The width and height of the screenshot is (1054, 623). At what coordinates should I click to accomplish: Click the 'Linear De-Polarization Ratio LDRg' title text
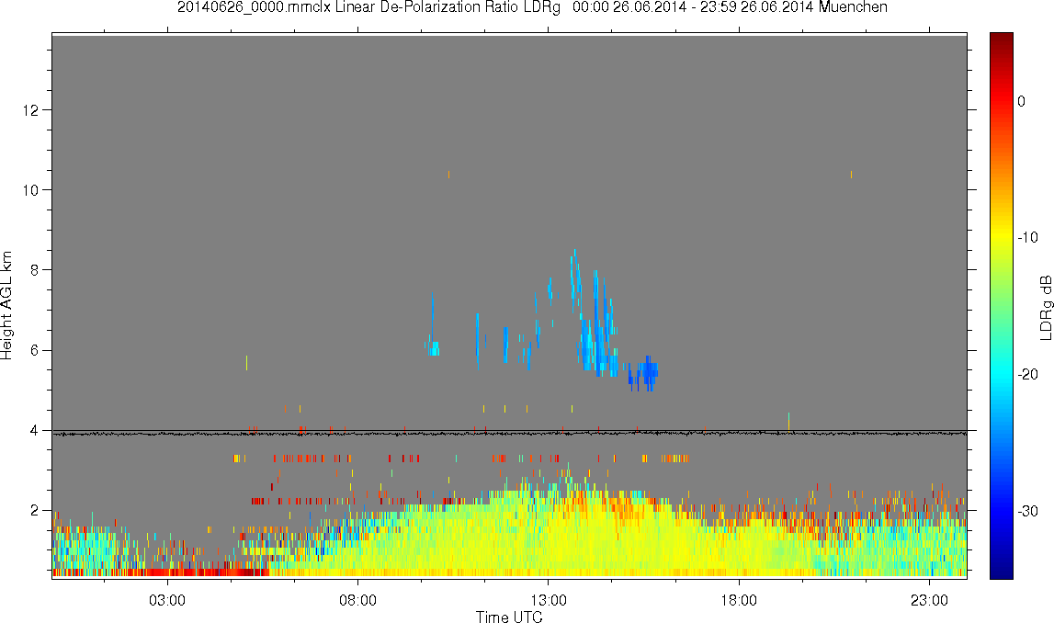[448, 7]
